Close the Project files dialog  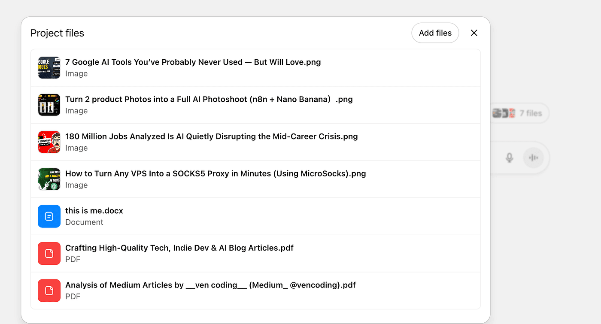click(x=474, y=33)
